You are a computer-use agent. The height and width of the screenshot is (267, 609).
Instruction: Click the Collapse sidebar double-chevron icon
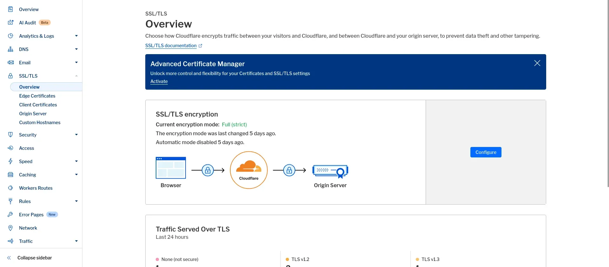coord(9,258)
